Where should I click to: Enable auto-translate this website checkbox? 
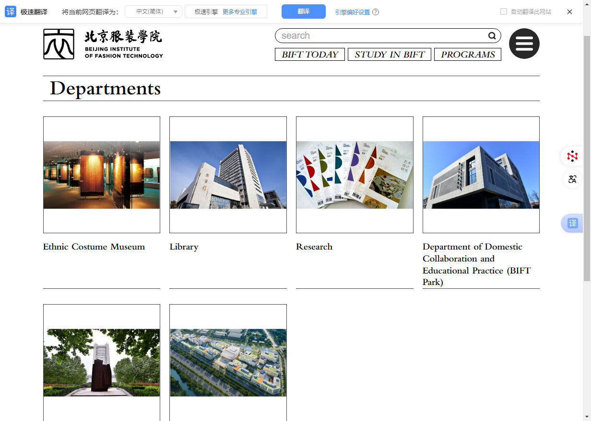click(x=504, y=11)
